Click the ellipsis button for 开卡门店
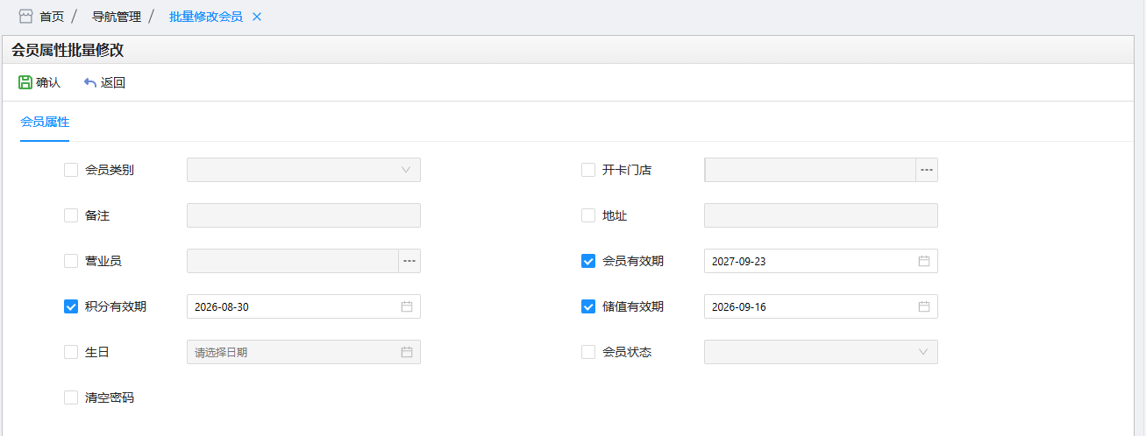 point(926,170)
